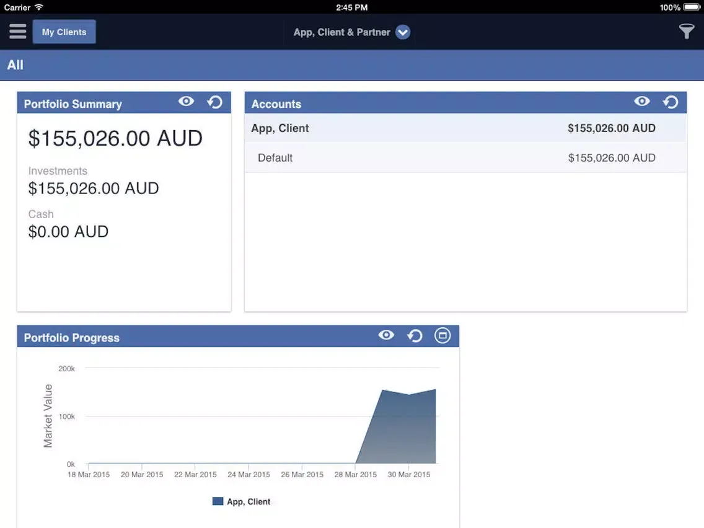Open the hamburger side menu
The height and width of the screenshot is (528, 704).
(x=17, y=32)
